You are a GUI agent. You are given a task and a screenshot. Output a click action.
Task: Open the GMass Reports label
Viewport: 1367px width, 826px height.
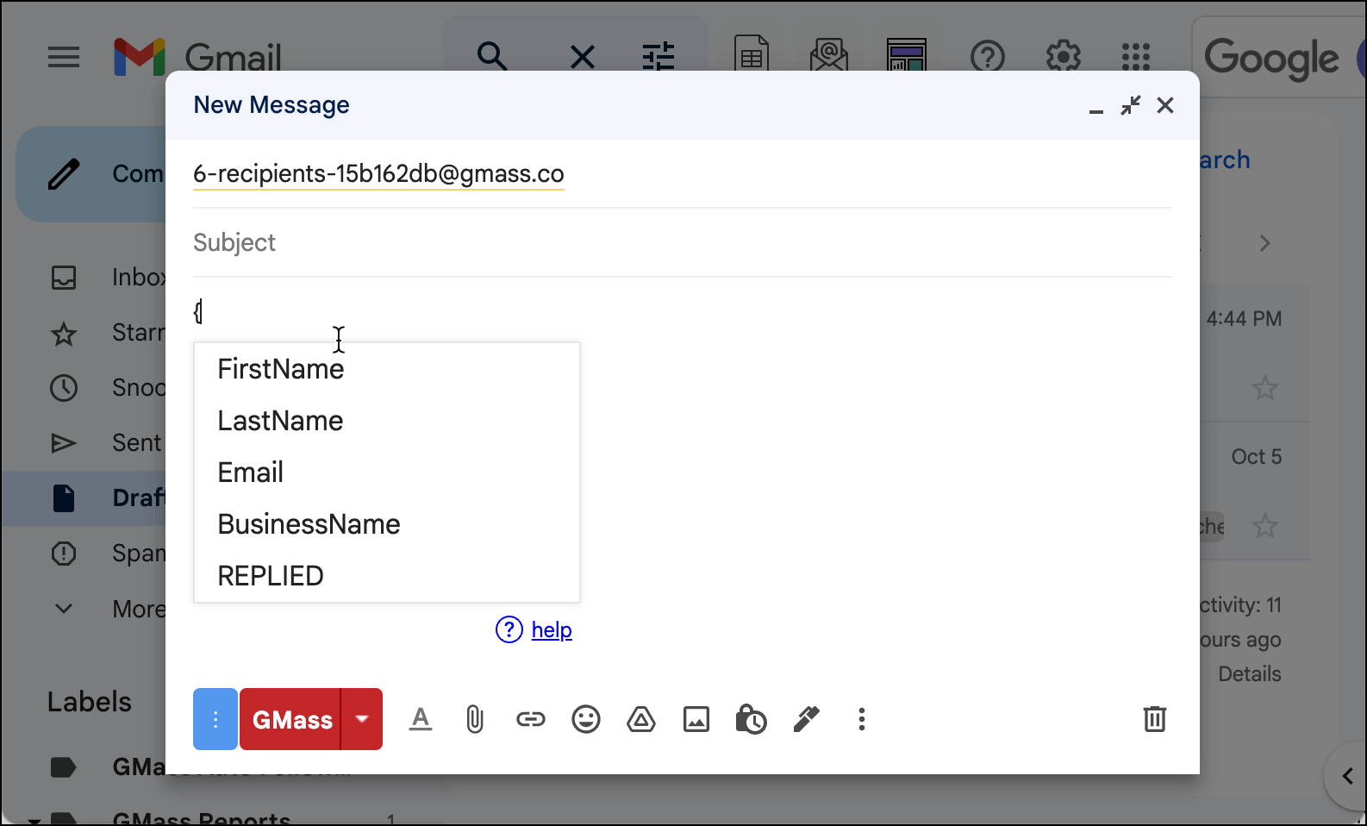201,819
